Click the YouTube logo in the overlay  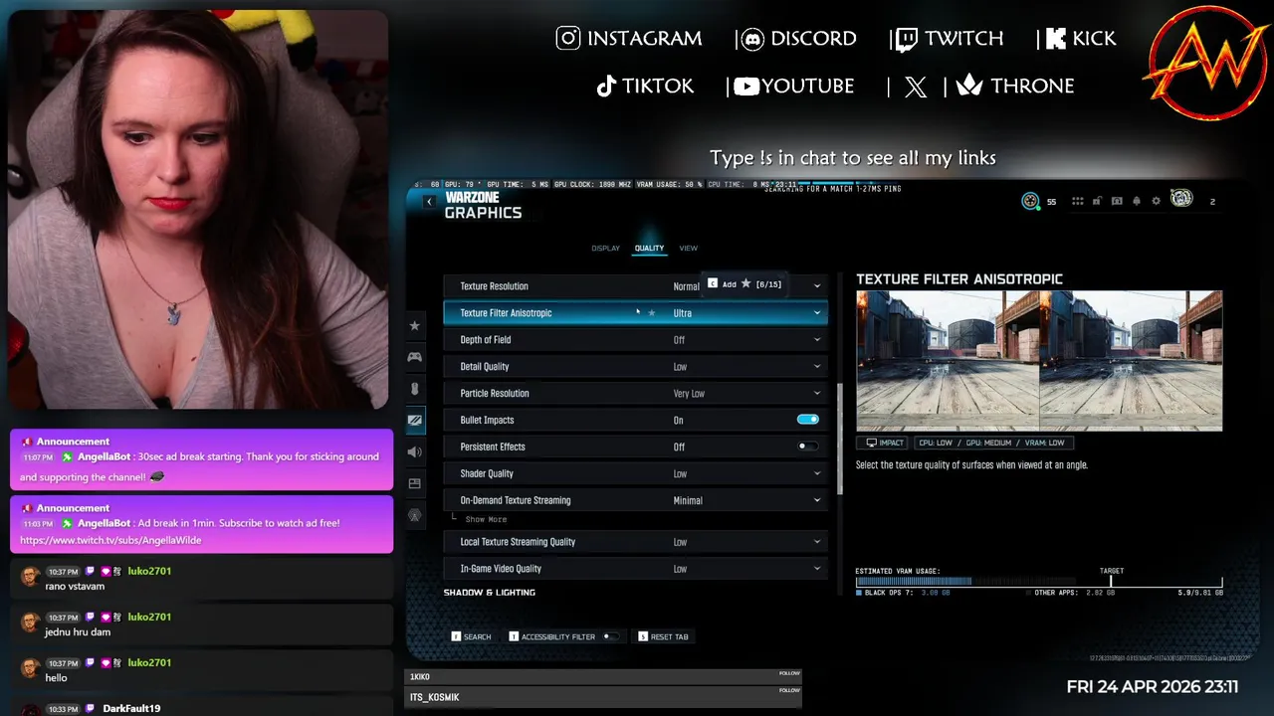coord(746,87)
